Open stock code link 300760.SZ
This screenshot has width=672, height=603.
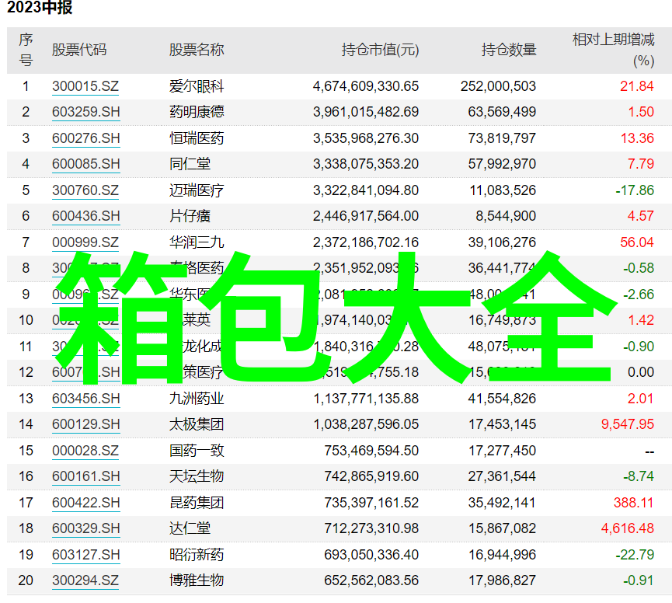[85, 190]
